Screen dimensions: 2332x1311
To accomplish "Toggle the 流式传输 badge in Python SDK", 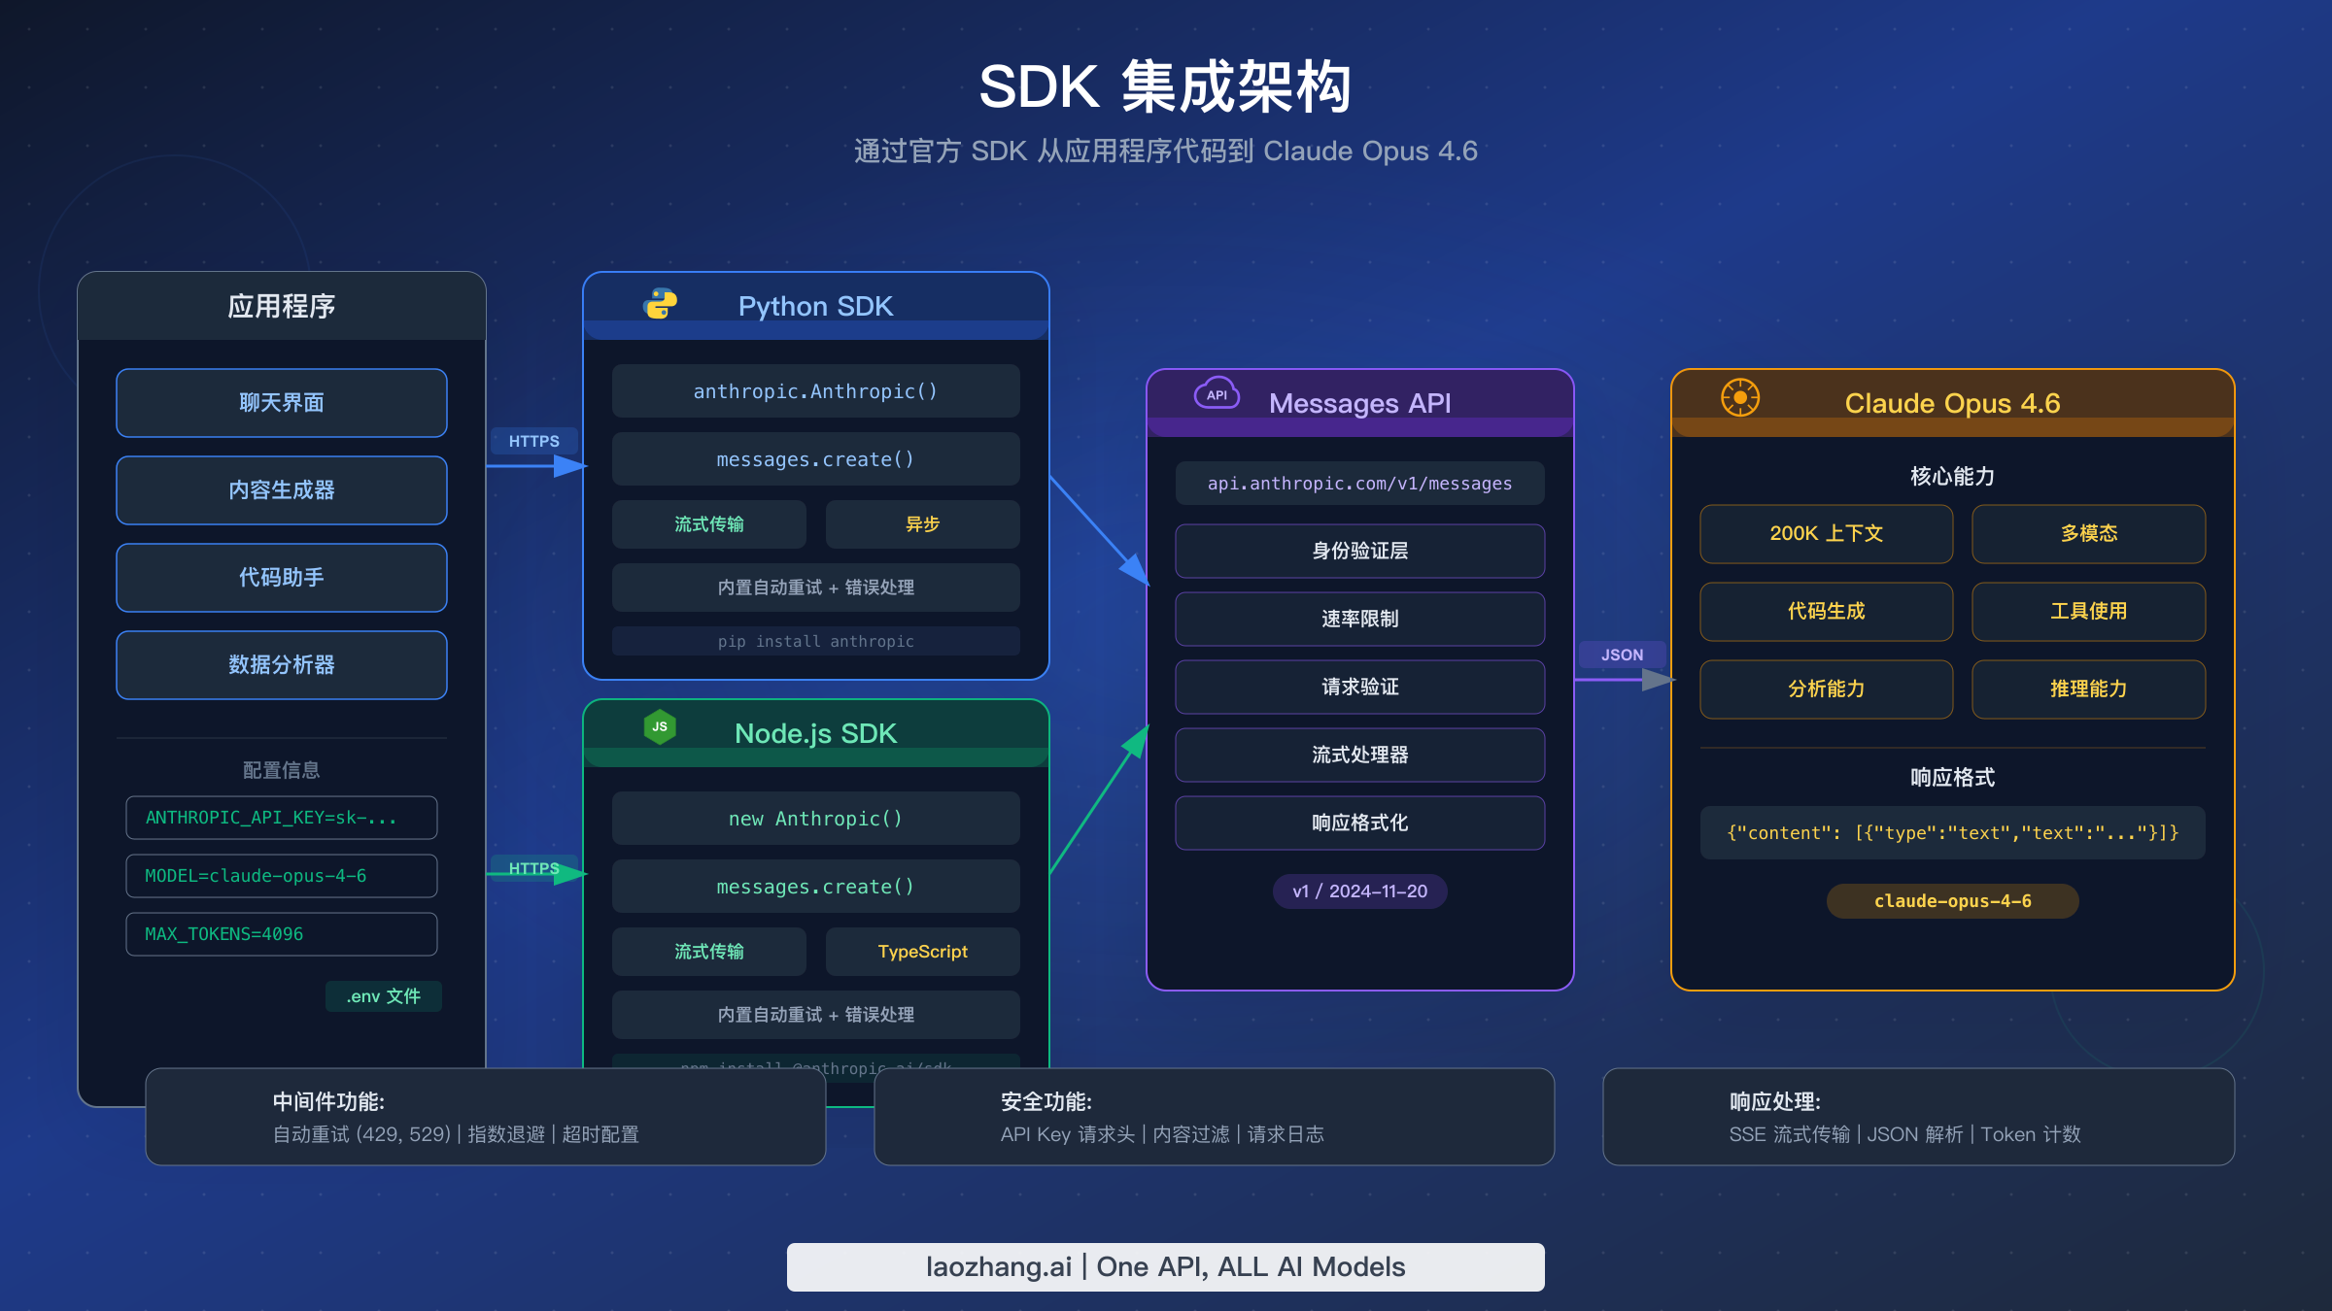I will coord(707,523).
